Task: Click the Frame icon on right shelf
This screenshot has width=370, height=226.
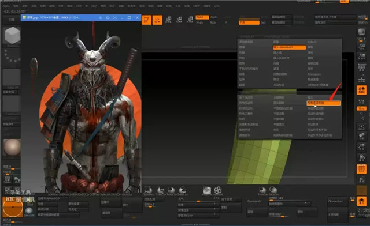Action: (361, 127)
